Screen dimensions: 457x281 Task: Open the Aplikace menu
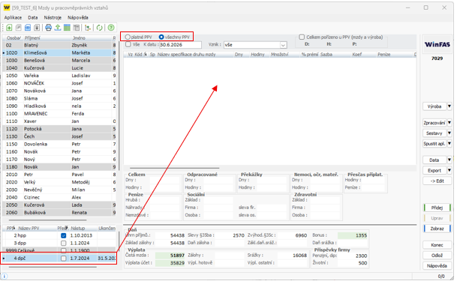point(13,17)
